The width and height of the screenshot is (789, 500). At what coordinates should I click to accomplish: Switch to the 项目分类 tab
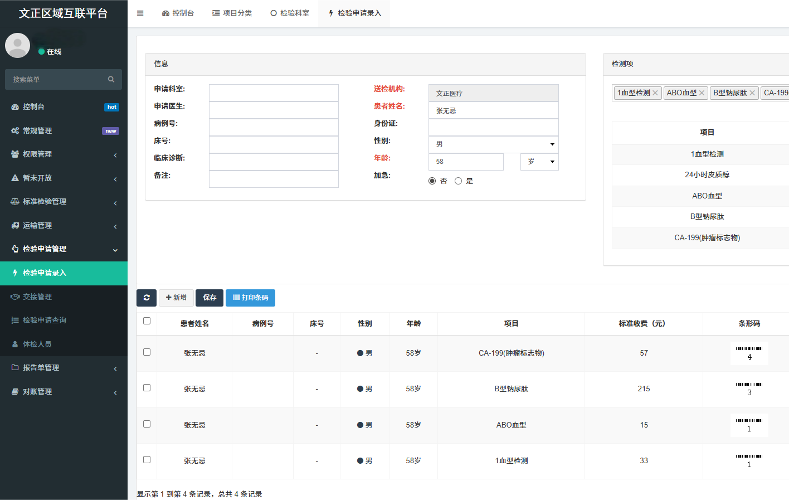point(232,13)
